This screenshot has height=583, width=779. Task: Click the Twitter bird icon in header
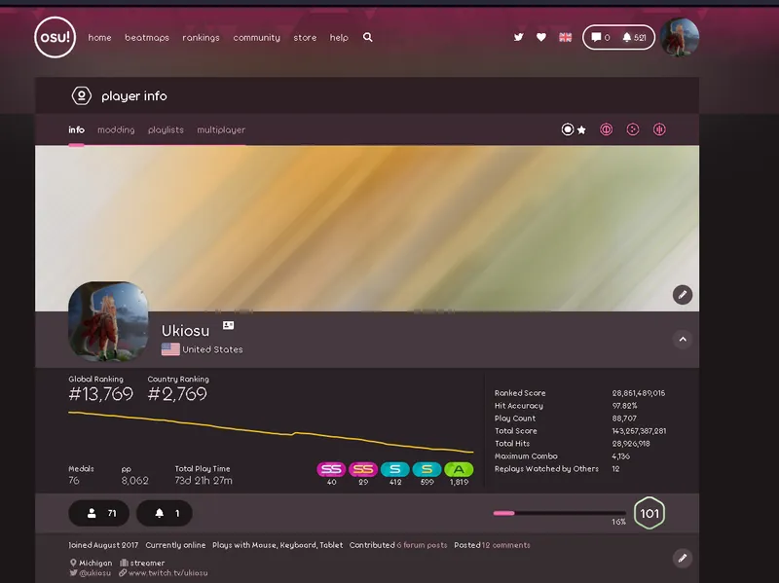pyautogui.click(x=518, y=38)
